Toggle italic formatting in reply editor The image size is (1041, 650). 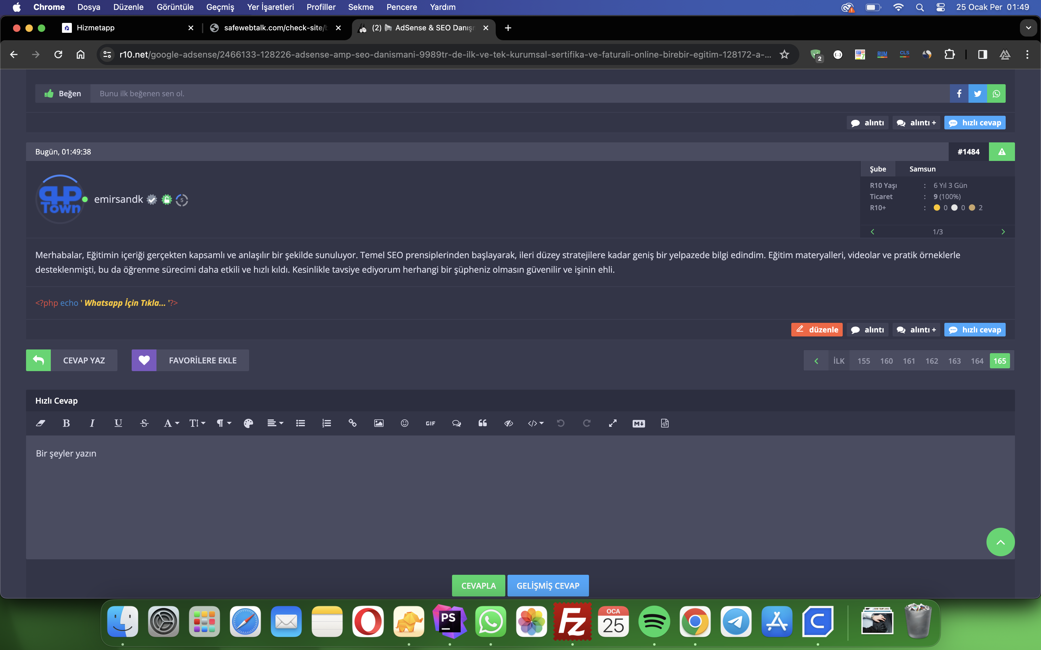[92, 423]
